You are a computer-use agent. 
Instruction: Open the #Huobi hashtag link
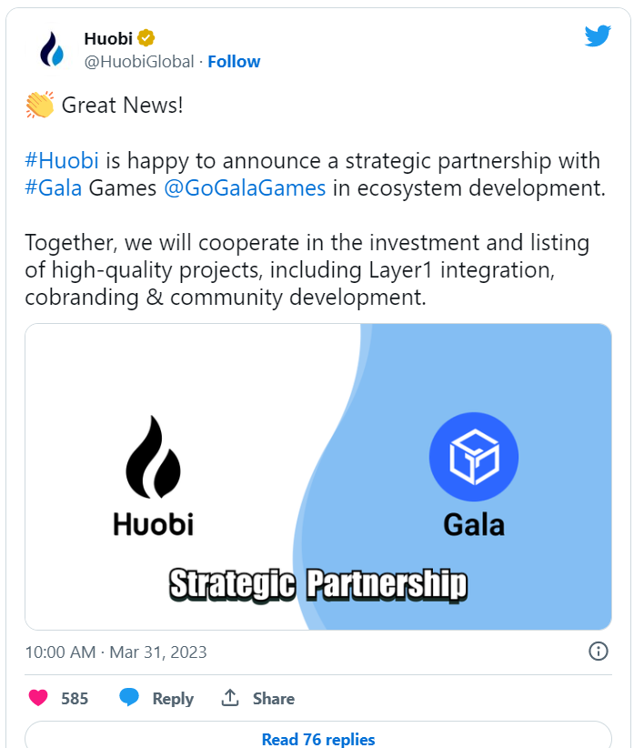click(x=63, y=161)
